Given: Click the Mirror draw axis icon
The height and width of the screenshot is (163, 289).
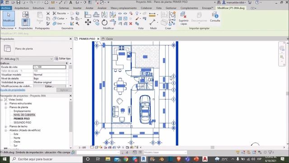Looking at the screenshot, I should (x=112, y=14).
